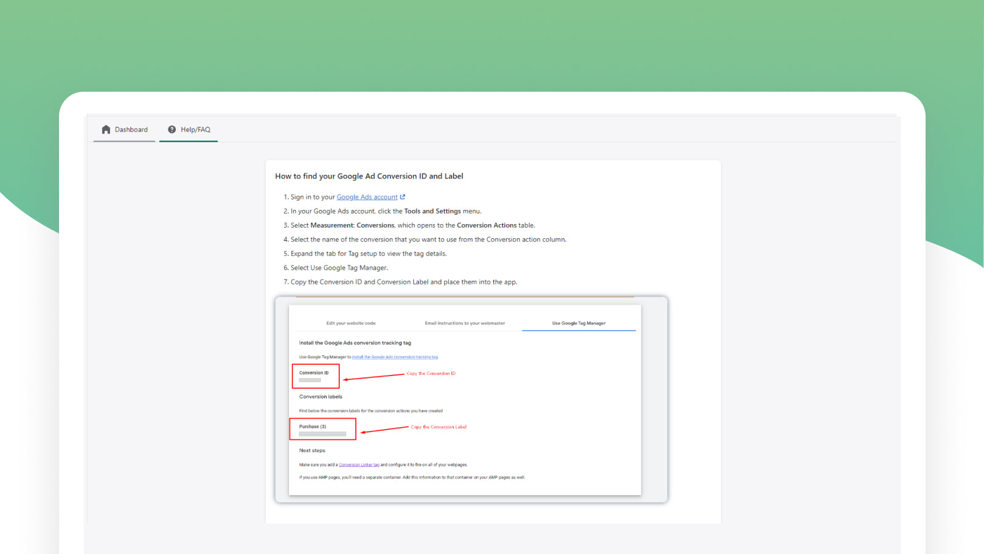Open the Dashboard tab

(124, 129)
